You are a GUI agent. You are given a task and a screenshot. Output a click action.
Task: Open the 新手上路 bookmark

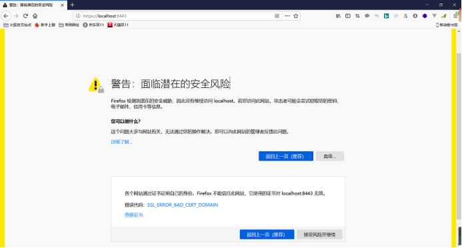(45, 25)
